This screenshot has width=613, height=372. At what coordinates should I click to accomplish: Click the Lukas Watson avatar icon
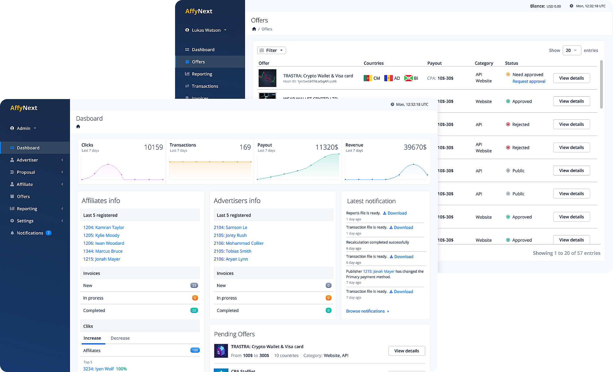[187, 30]
